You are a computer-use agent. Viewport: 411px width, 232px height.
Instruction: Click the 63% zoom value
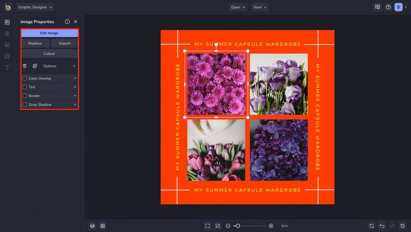tap(285, 226)
